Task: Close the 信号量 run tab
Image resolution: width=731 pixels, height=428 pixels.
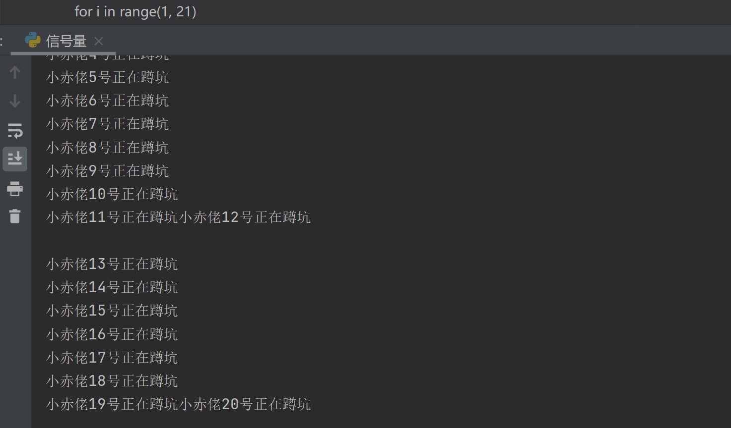Action: click(x=99, y=41)
